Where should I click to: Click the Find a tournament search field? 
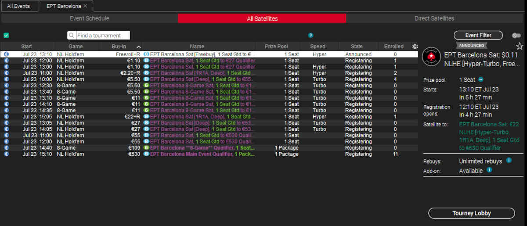click(103, 36)
